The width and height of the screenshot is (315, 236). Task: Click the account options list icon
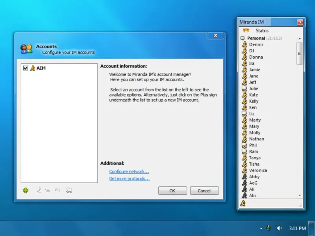(47, 190)
